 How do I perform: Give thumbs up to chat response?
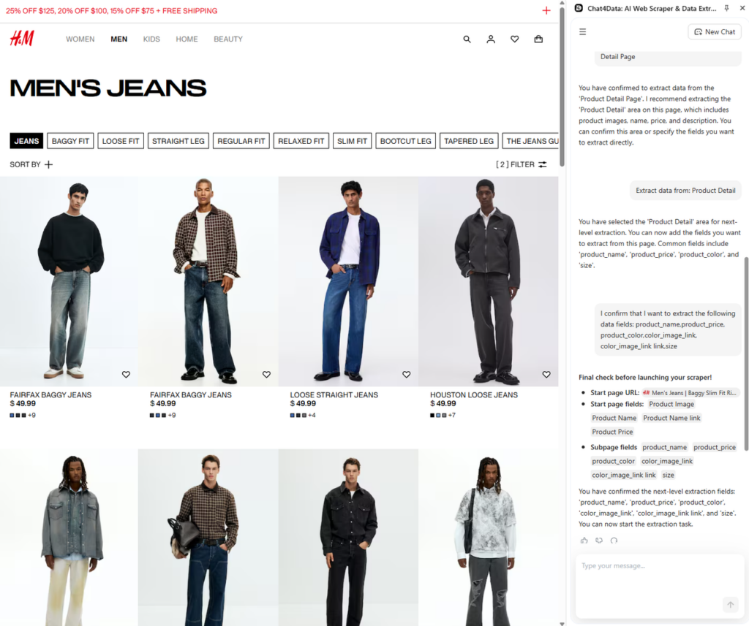click(x=584, y=541)
